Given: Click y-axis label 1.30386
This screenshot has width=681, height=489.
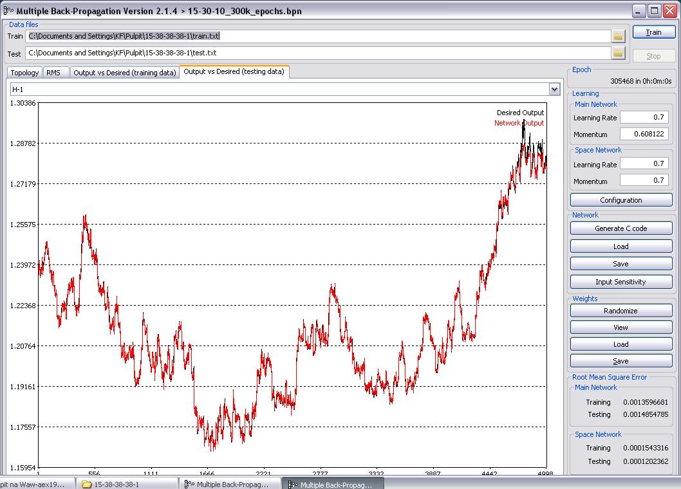Looking at the screenshot, I should 23,103.
